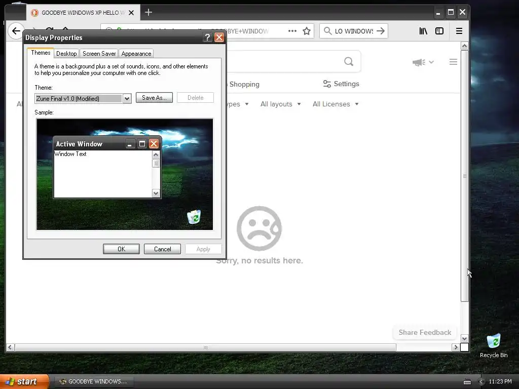This screenshot has width=519, height=389.
Task: Expand the types filter dropdown
Action: [x=238, y=104]
